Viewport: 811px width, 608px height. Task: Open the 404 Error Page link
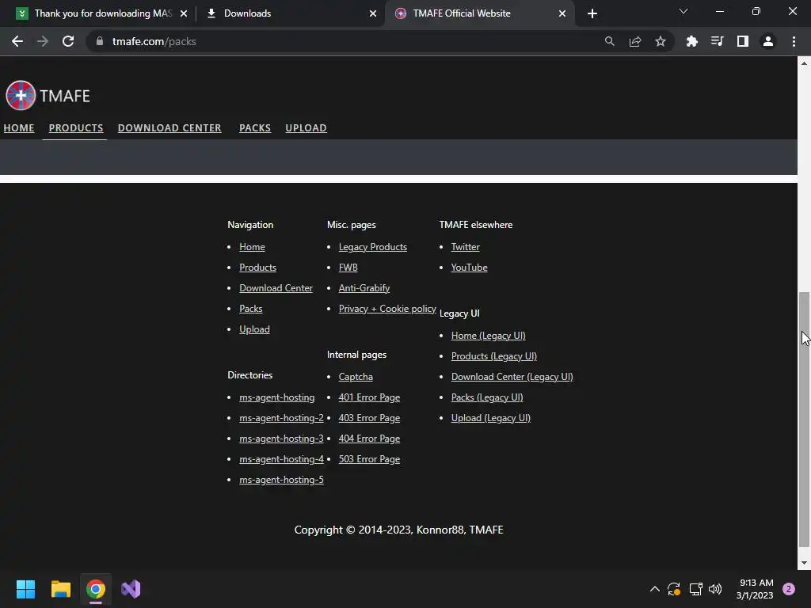click(x=369, y=439)
